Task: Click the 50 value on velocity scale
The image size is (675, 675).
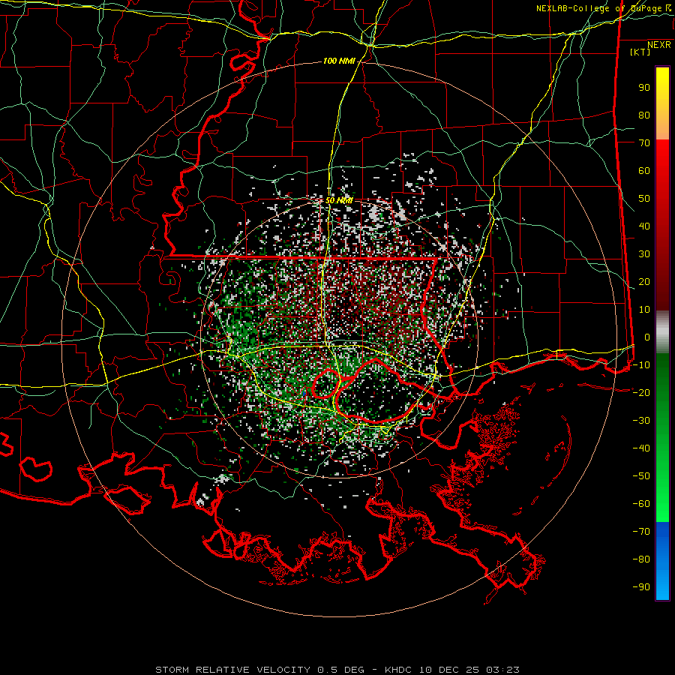Action: pos(644,199)
